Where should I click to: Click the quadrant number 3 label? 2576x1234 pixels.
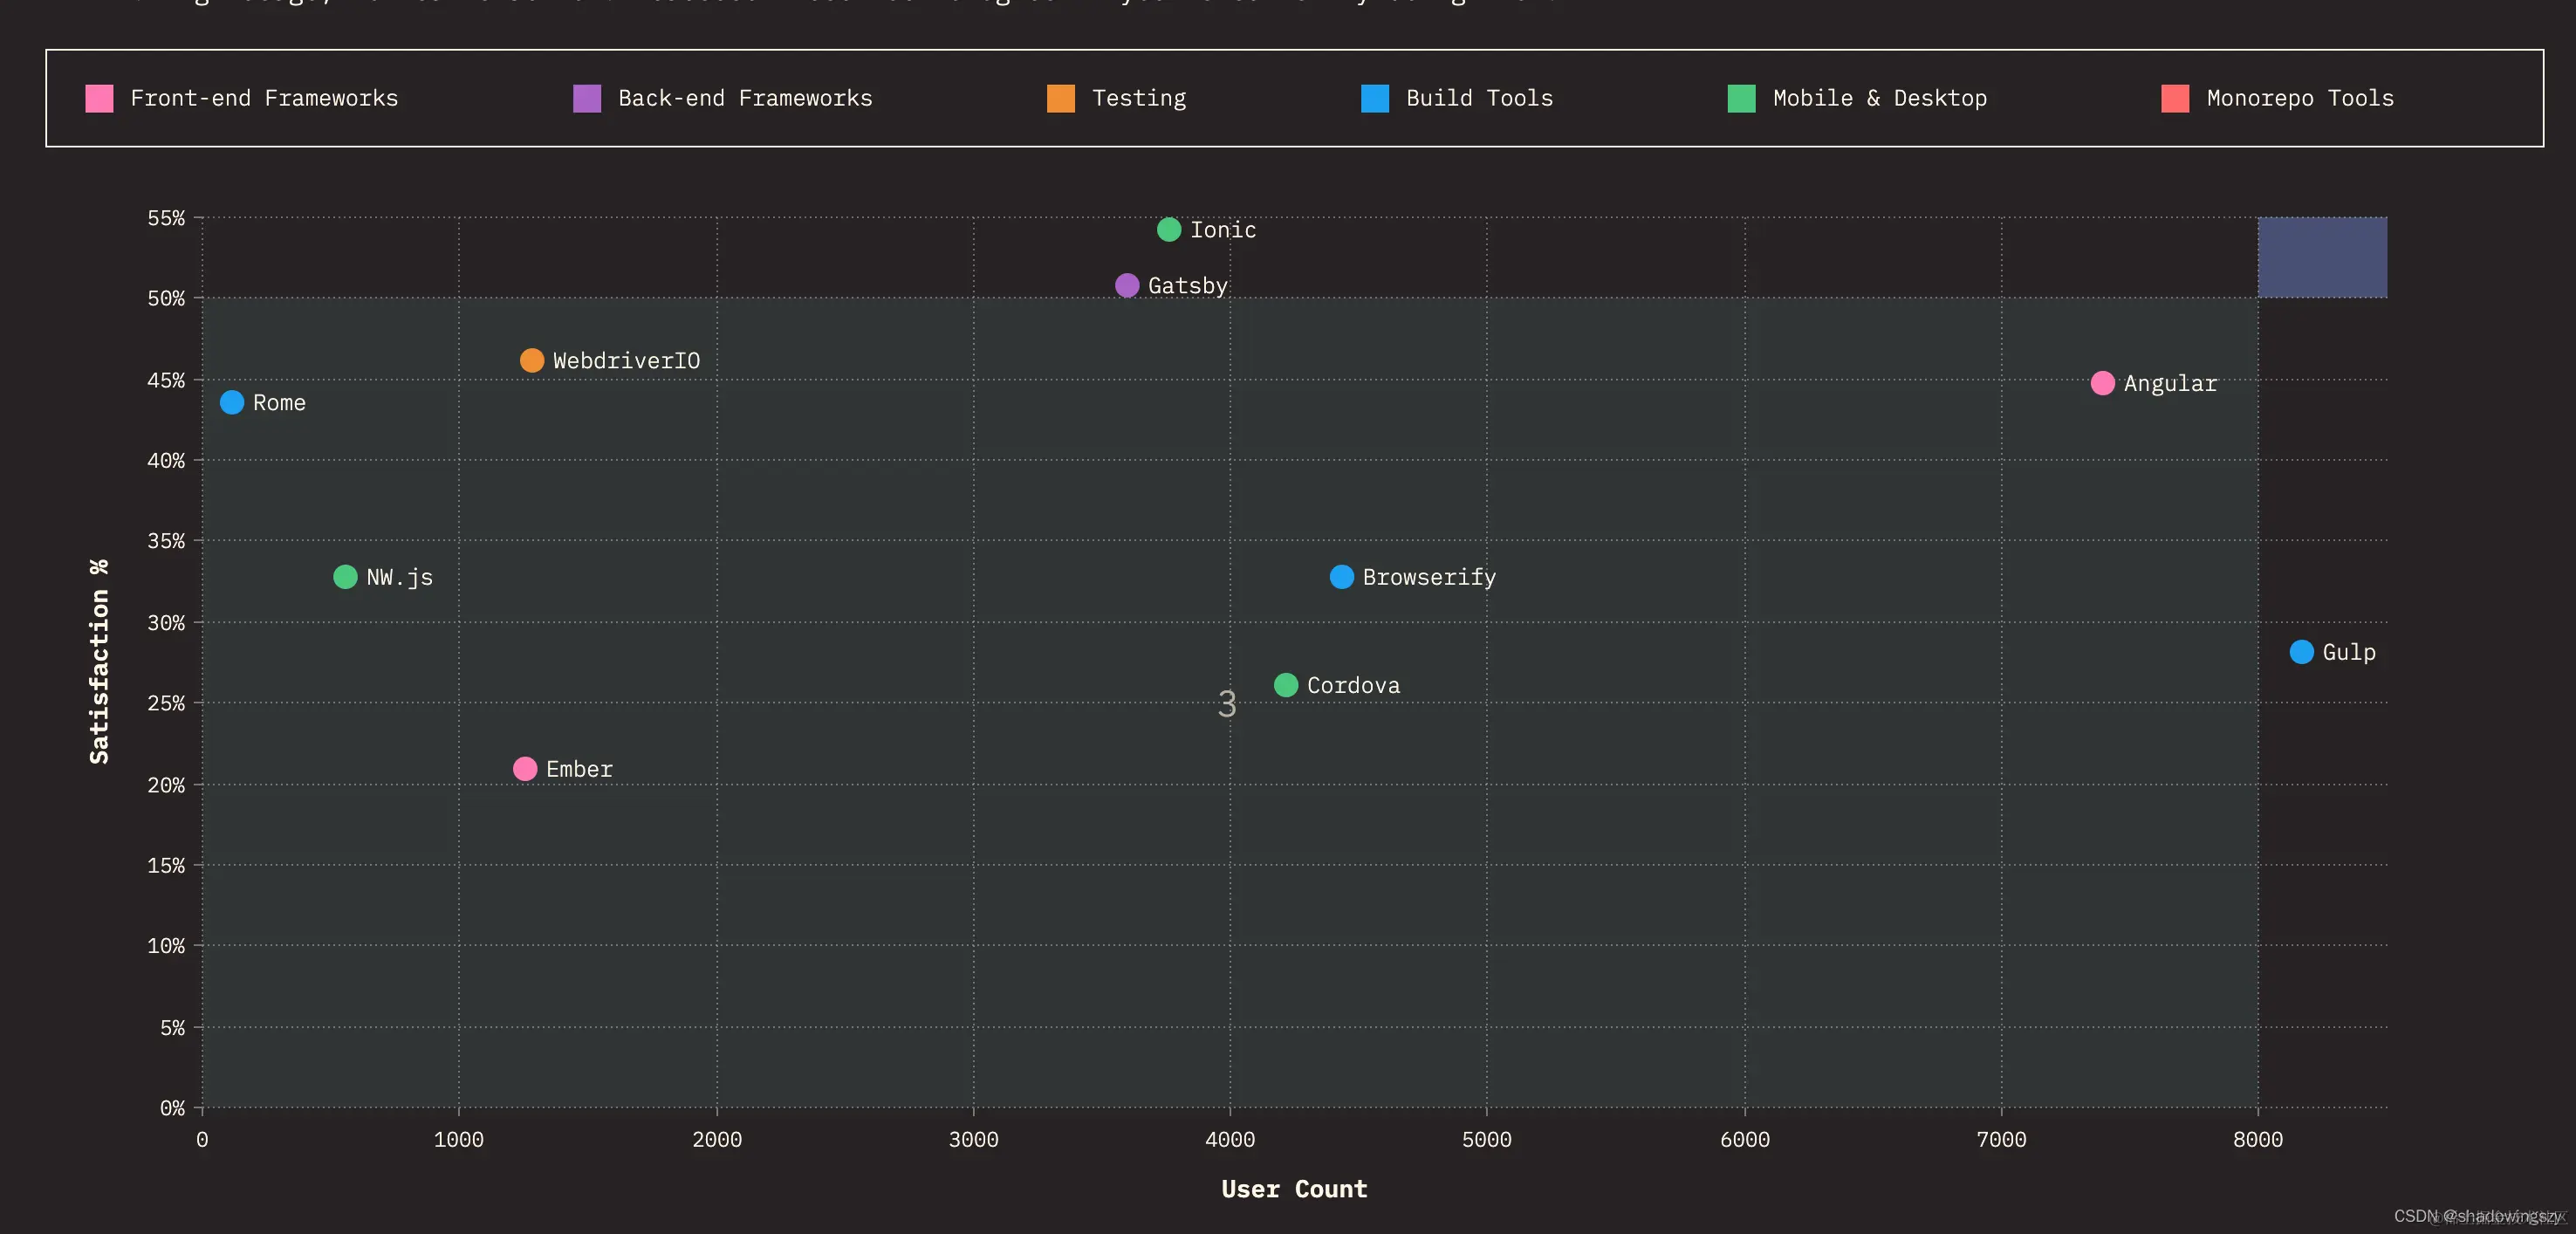(x=1227, y=705)
